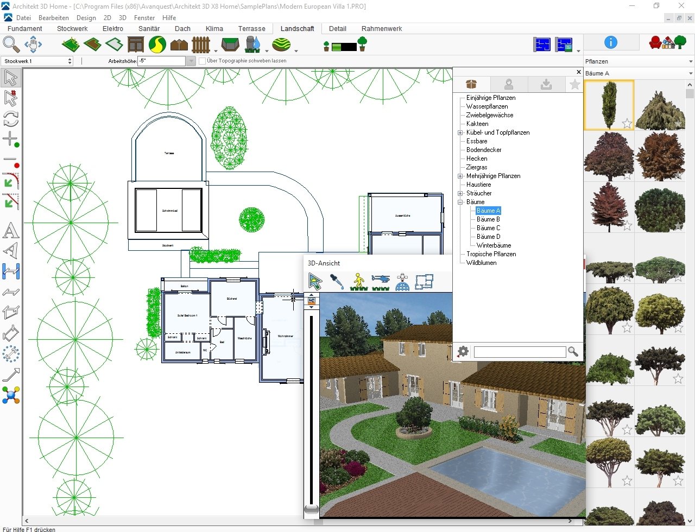Screen dimensions: 695x532
Task: Pick the text annotation tool
Action: tap(10, 231)
